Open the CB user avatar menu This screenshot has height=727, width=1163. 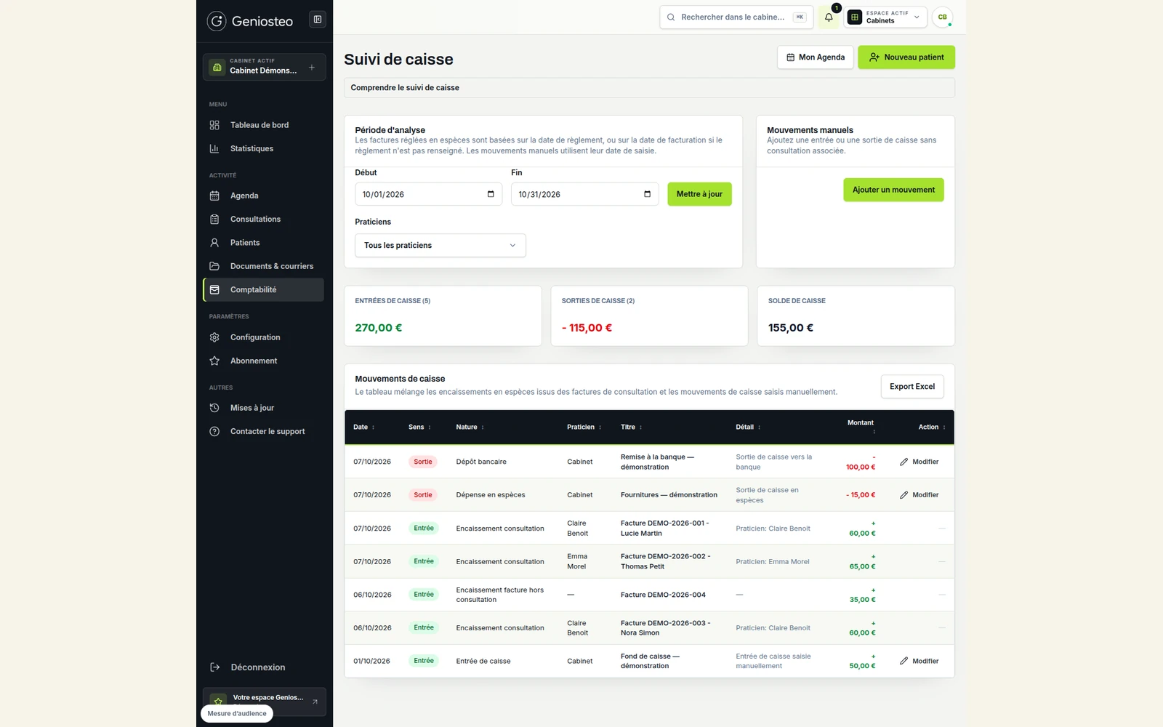point(942,17)
